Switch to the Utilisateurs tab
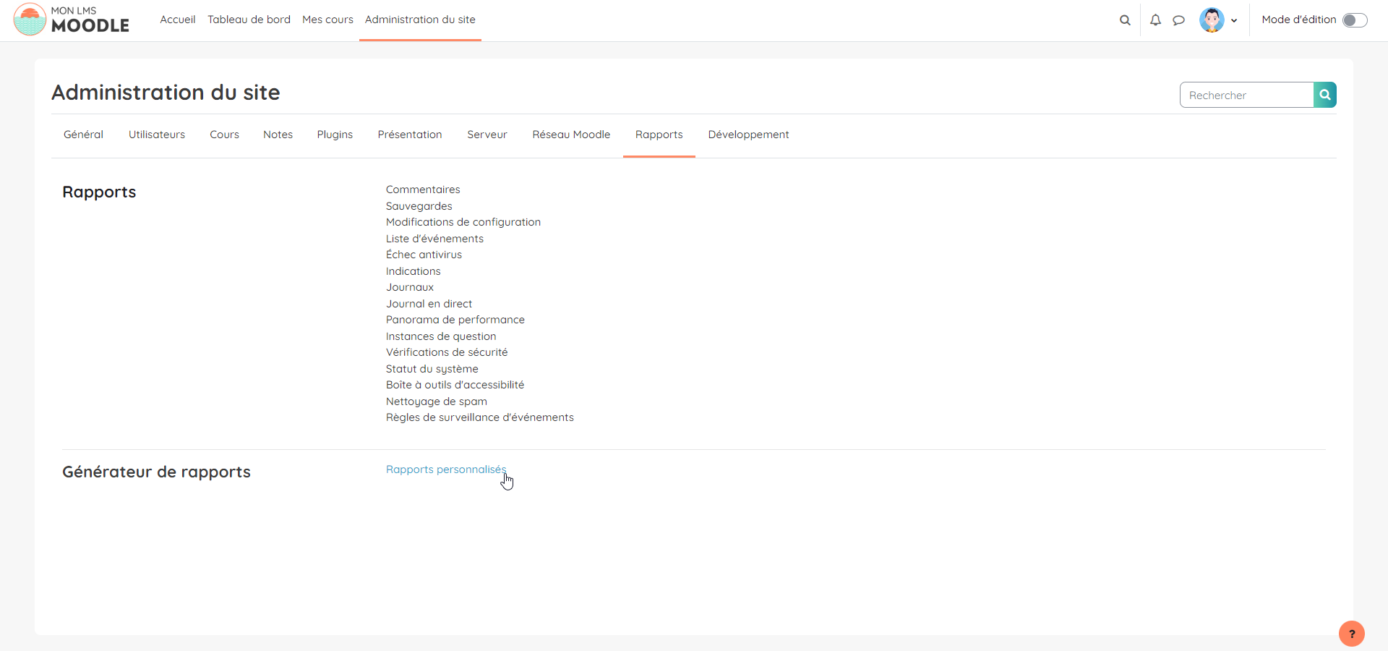 point(157,135)
